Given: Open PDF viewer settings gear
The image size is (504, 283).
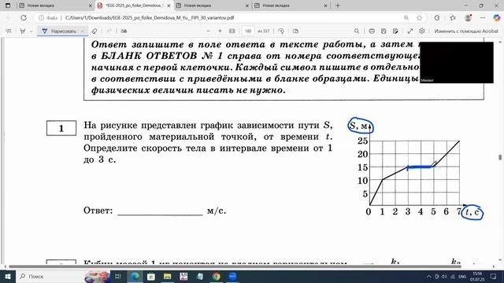Looking at the screenshot, I should click(x=422, y=31).
